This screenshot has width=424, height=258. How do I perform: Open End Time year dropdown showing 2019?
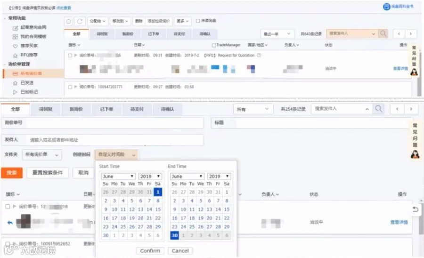tap(219, 177)
